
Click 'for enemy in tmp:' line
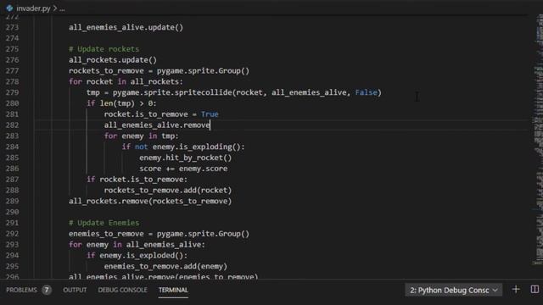(x=142, y=136)
